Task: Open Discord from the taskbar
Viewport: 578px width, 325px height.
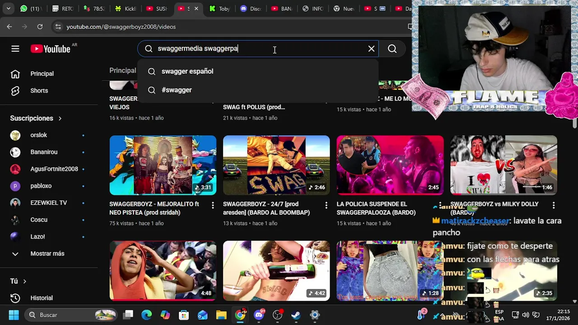Action: 259,315
